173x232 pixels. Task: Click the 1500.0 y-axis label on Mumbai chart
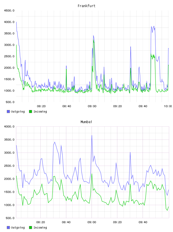coord(9,192)
